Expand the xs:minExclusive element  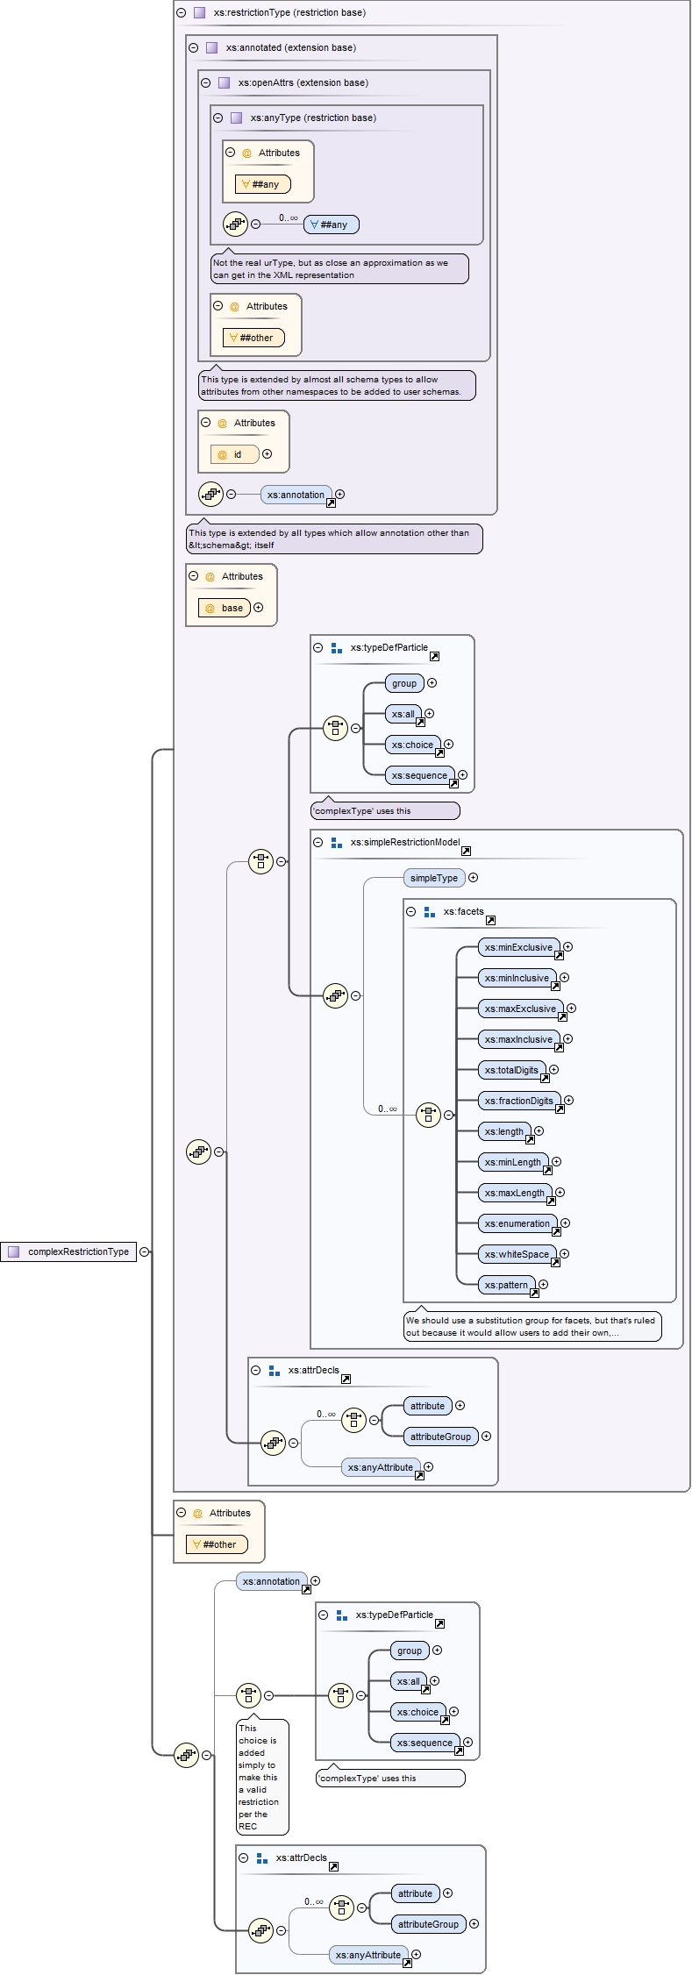568,946
